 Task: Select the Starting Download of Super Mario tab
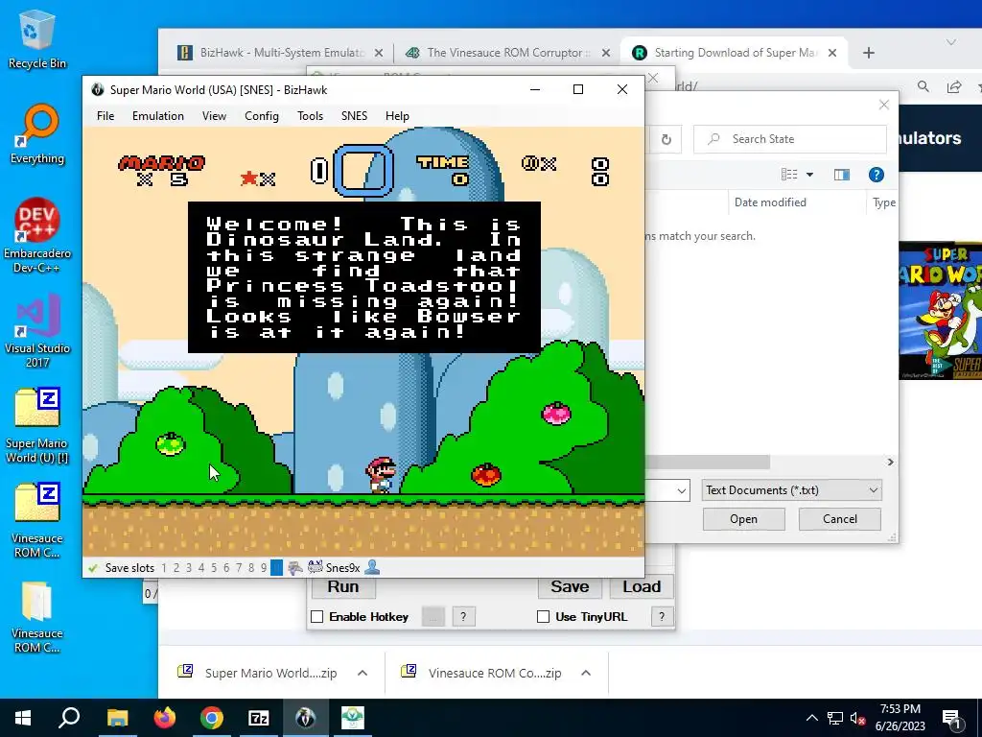(734, 53)
